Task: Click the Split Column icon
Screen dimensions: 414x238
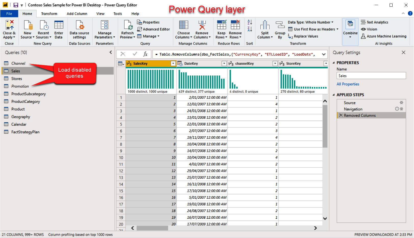Action: tap(265, 25)
